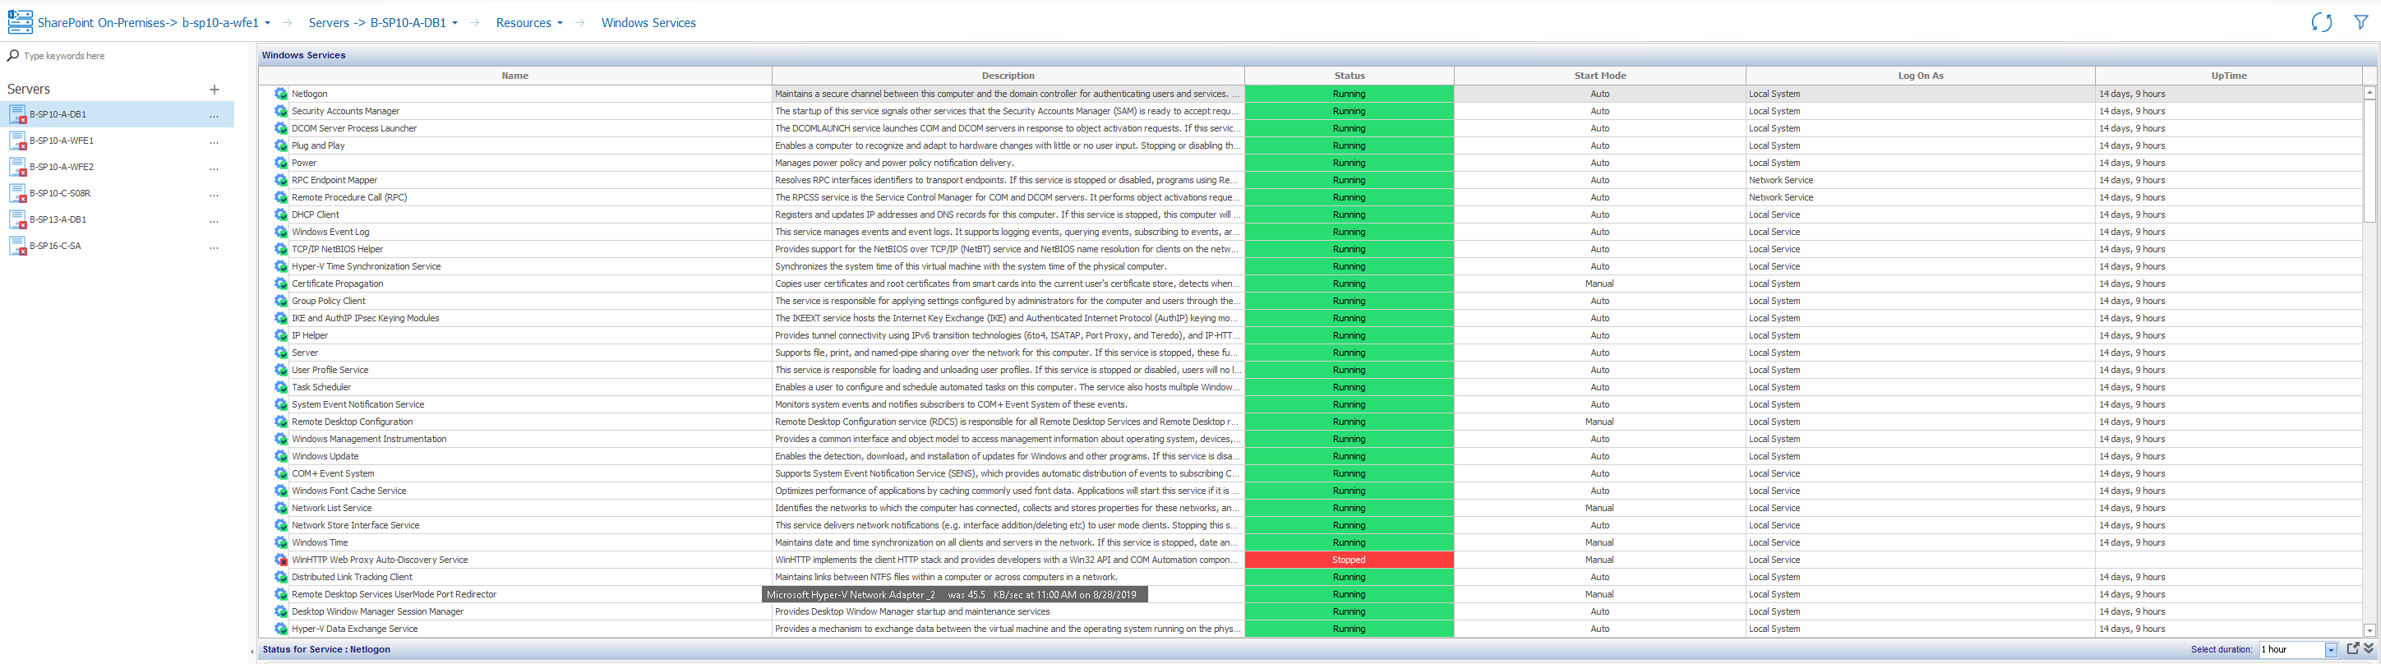Click the Windows Services breadcrumb link
Screen dimensions: 2381x664
coord(648,23)
